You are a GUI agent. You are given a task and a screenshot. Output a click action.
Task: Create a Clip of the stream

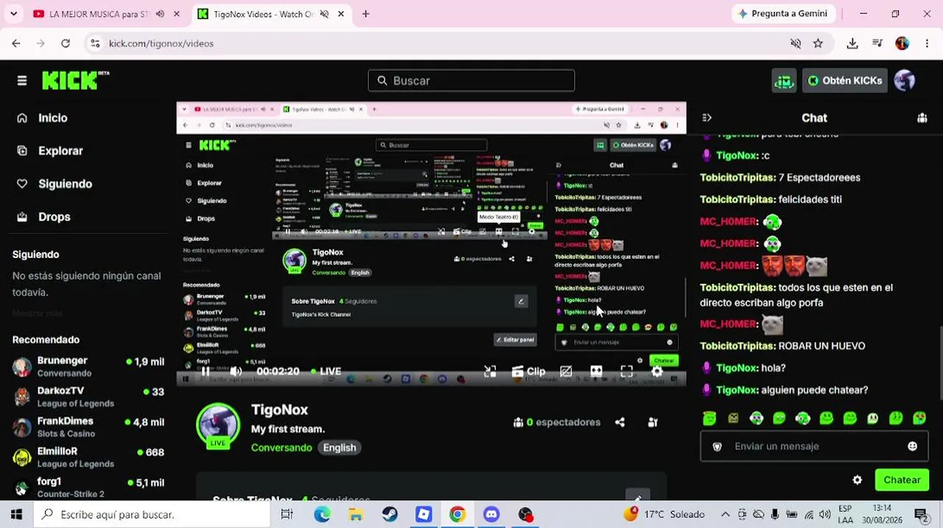[x=528, y=371]
